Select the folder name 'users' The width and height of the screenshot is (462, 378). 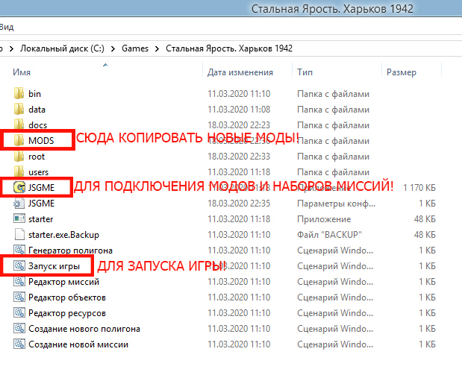pyautogui.click(x=38, y=172)
